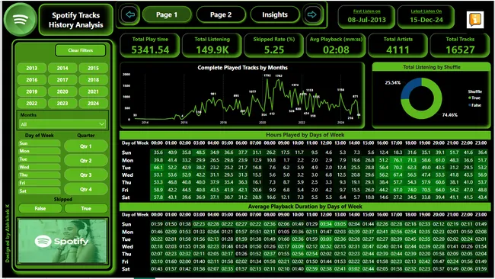The height and width of the screenshot is (279, 495).
Task: Filter by year 2017
Action: tap(62, 79)
